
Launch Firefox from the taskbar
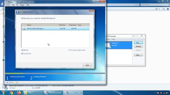click(19, 93)
